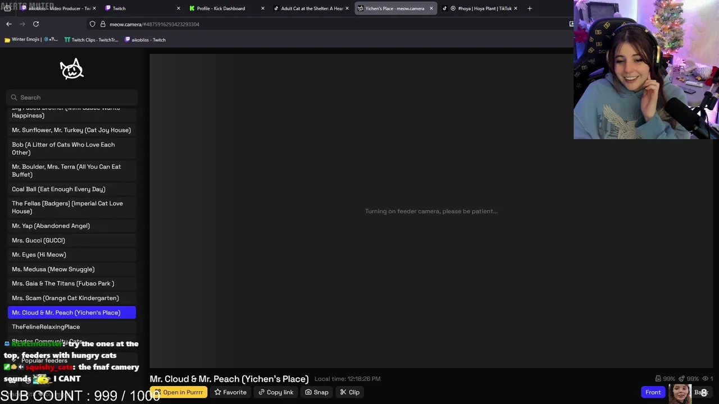Select Mr. Eyes (Hi Meow) feeder

tap(72, 255)
